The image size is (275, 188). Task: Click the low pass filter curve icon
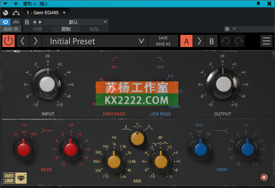160,60
